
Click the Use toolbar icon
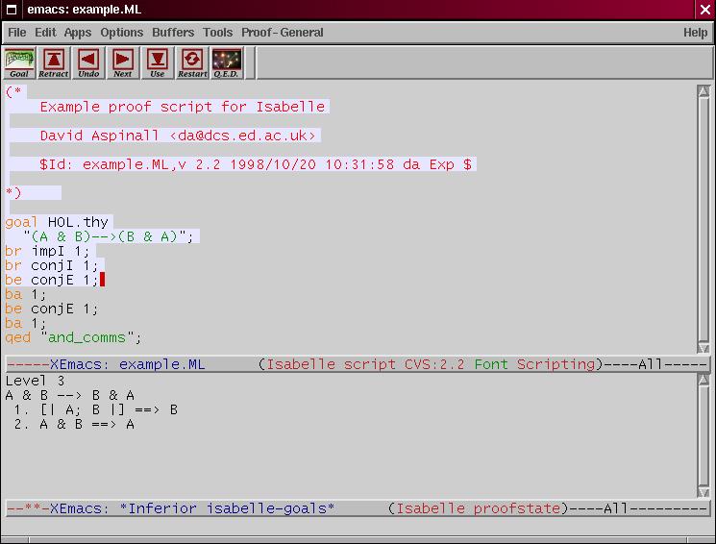(x=158, y=63)
